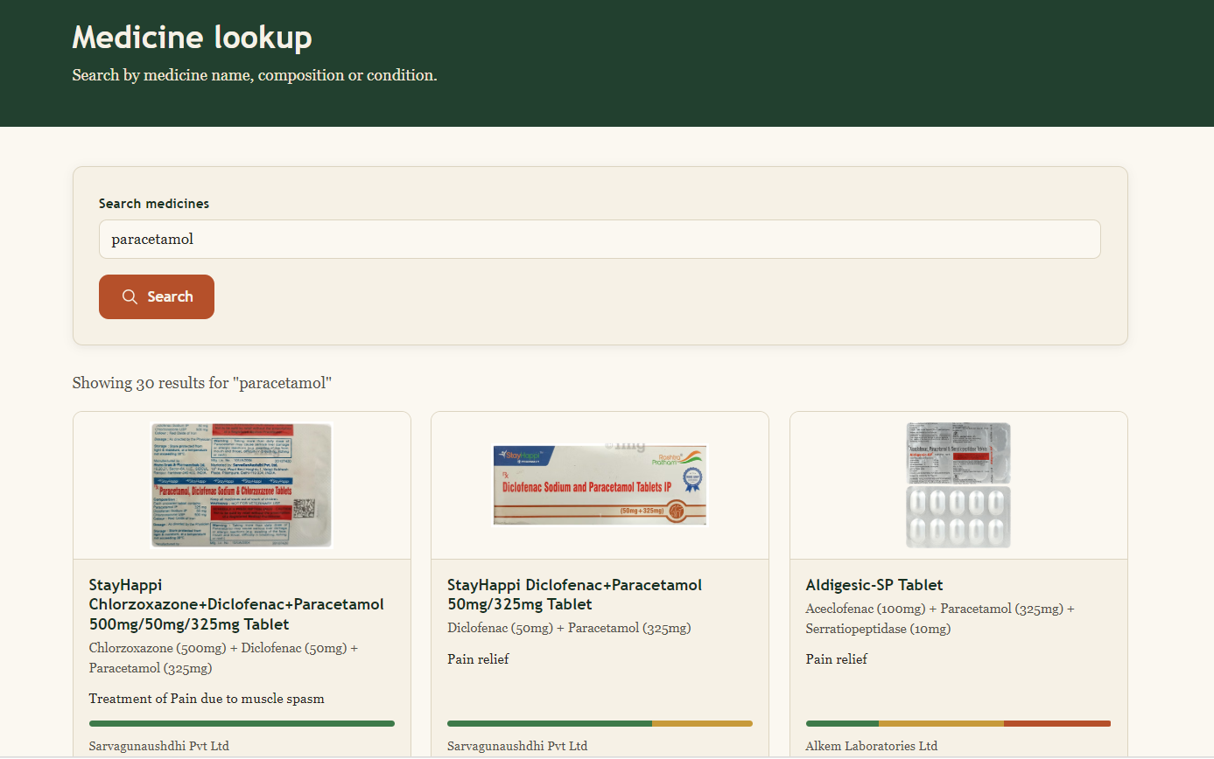Click 'Treatment of Pain due to muscle spasm'
This screenshot has width=1214, height=759.
tap(207, 699)
